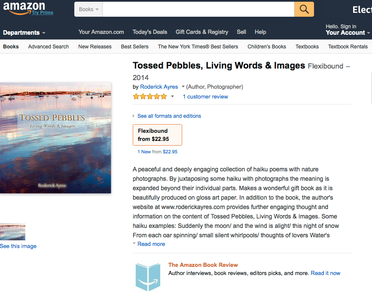Image resolution: width=372 pixels, height=293 pixels.
Task: Expand description with Read more
Action: tap(151, 244)
